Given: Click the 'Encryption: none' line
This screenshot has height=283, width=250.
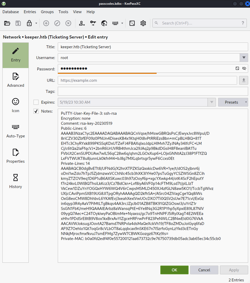Looking at the screenshot, I should (x=76, y=118).
